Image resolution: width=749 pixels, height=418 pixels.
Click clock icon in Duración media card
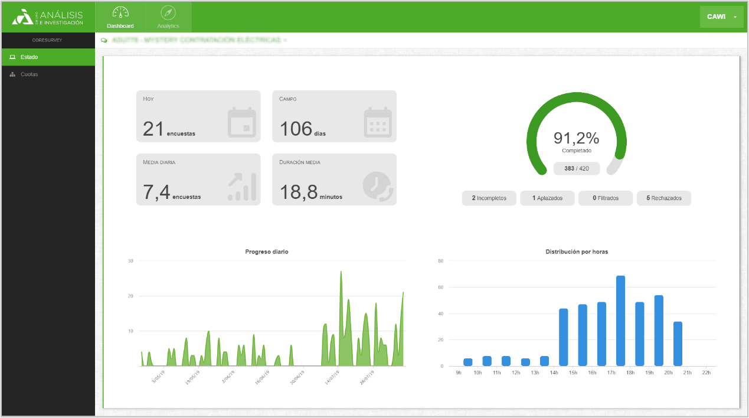tap(378, 187)
